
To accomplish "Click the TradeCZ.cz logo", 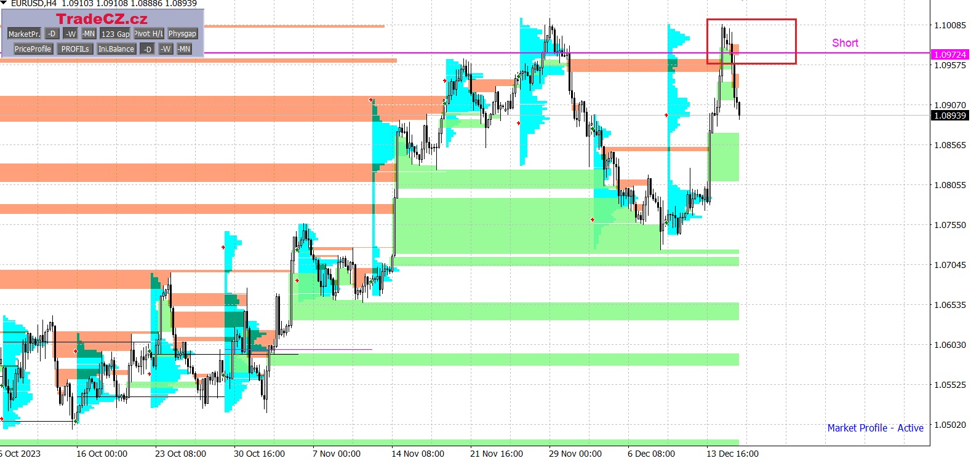I will [102, 19].
